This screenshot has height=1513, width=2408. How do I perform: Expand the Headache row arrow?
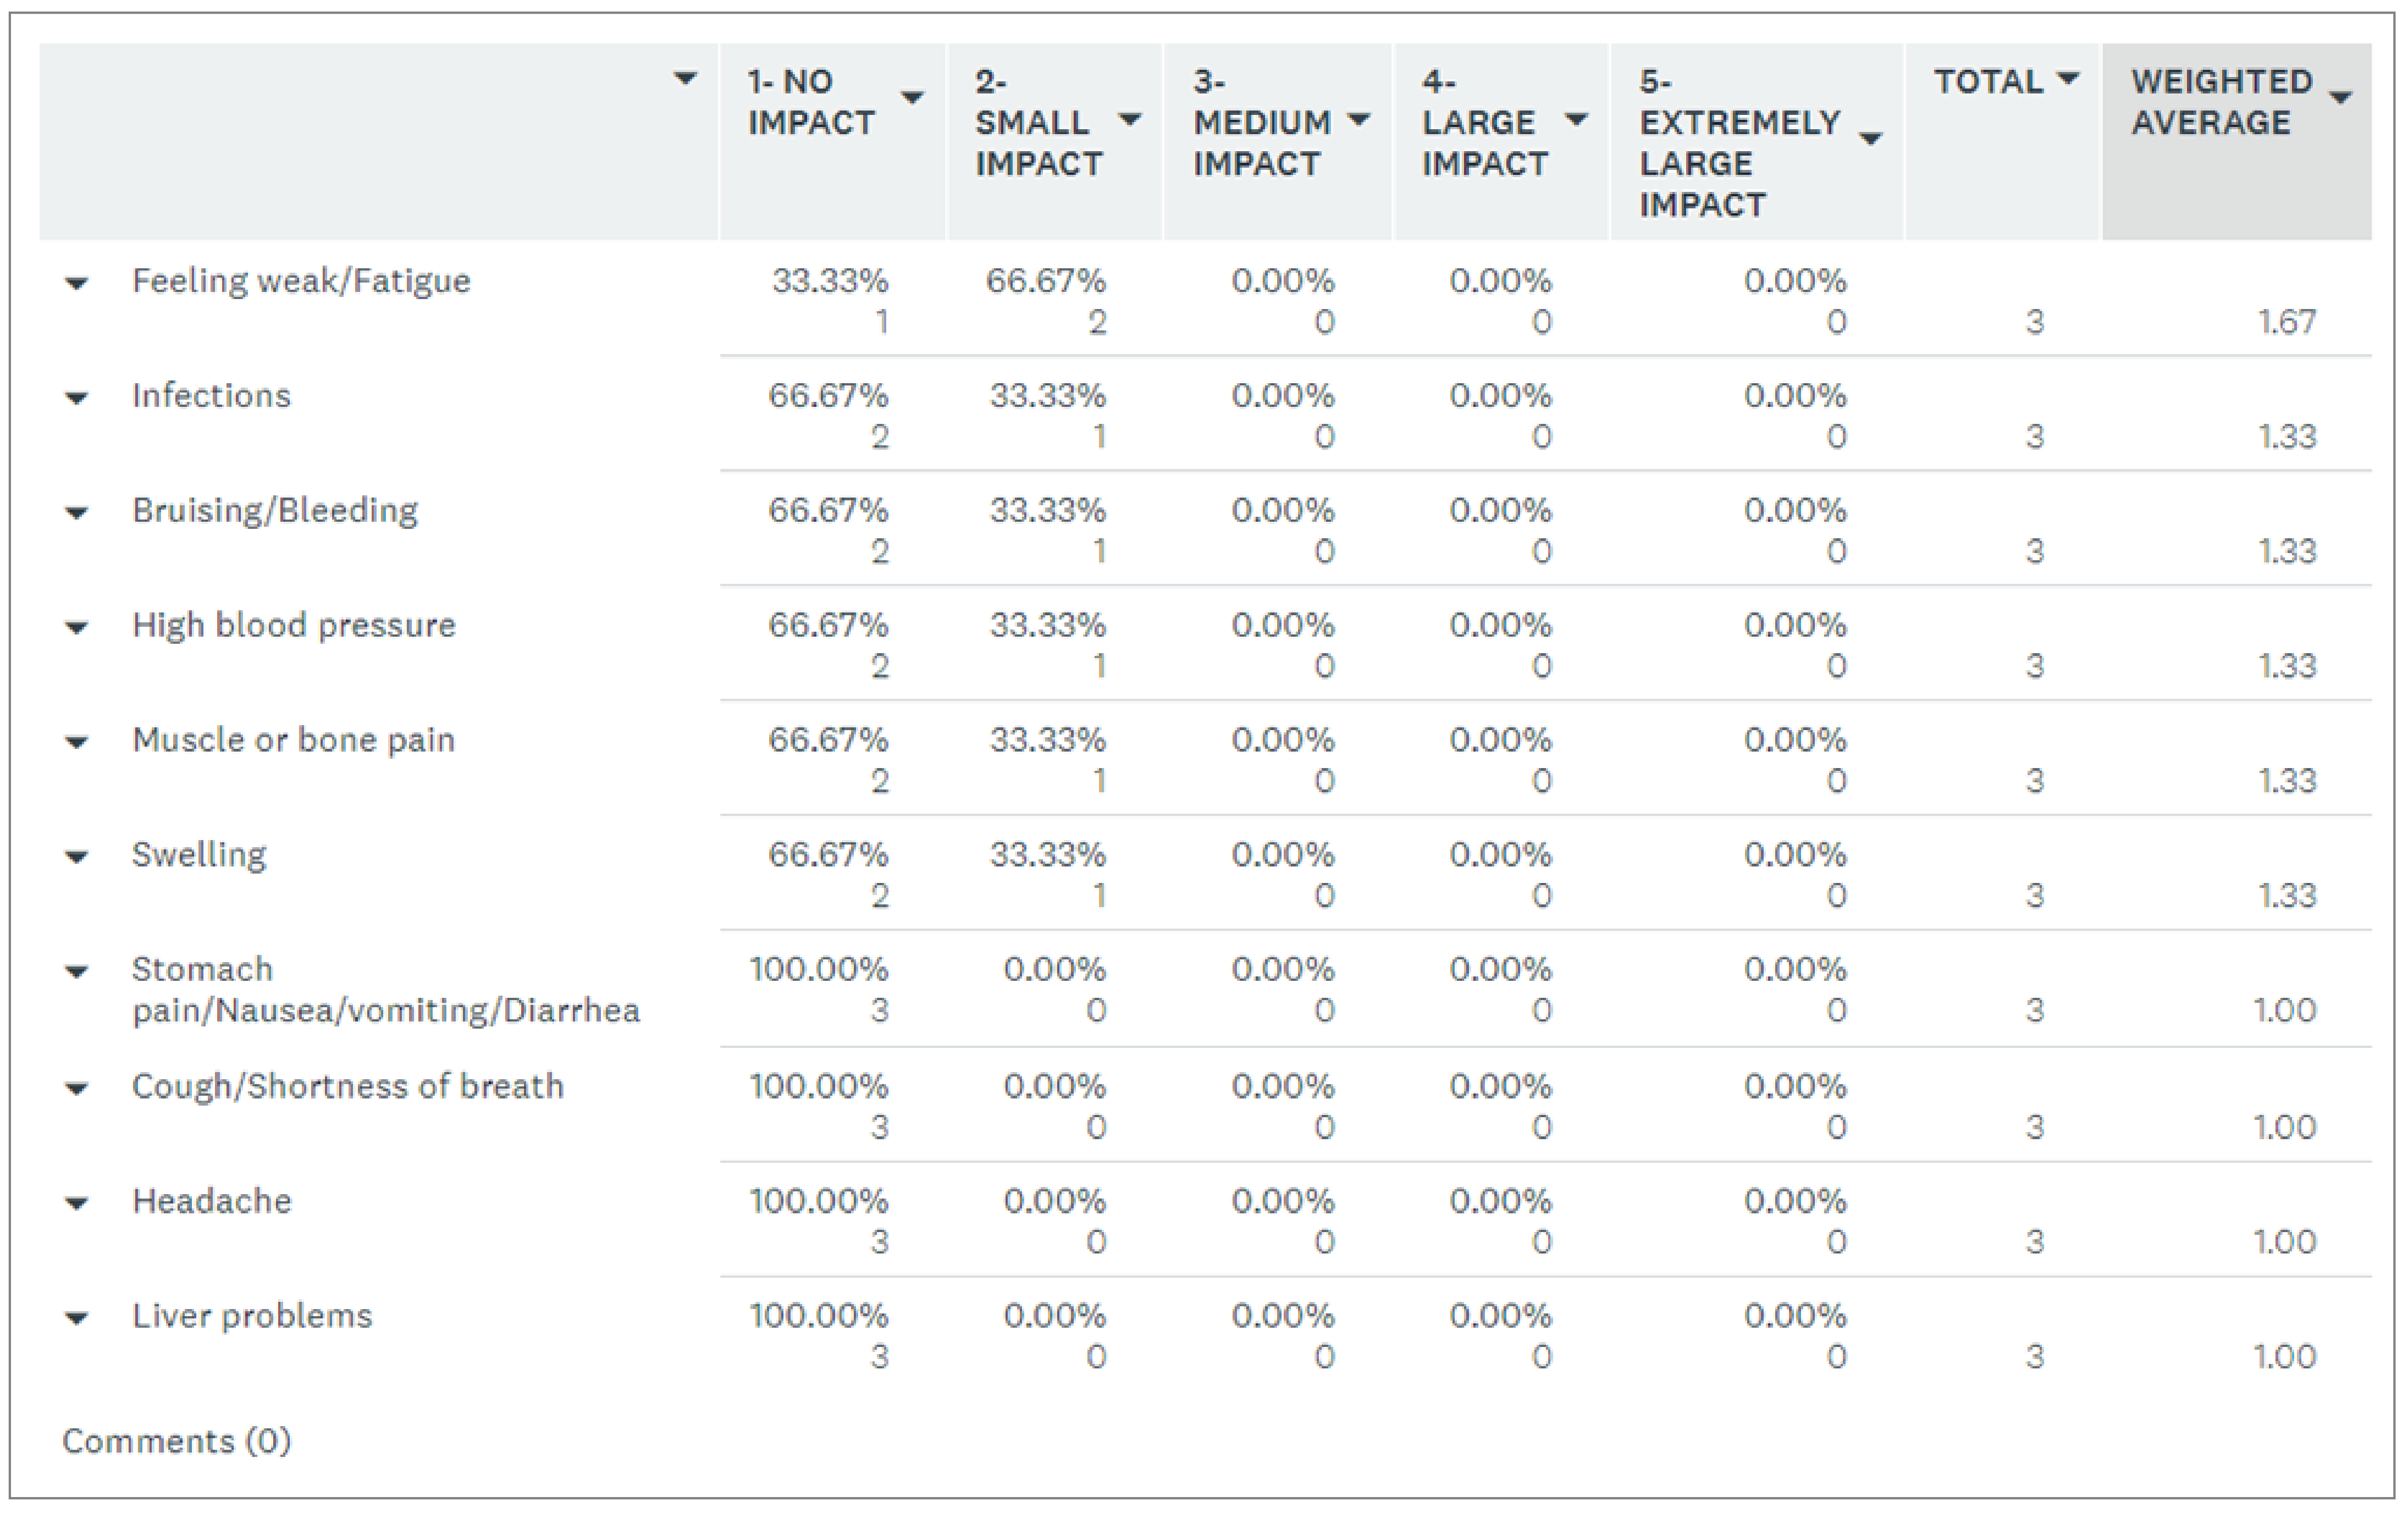[76, 1204]
